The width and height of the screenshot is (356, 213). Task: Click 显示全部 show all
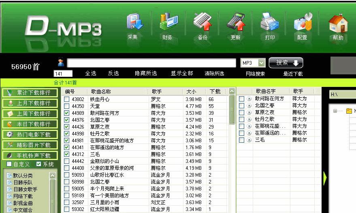point(182,73)
